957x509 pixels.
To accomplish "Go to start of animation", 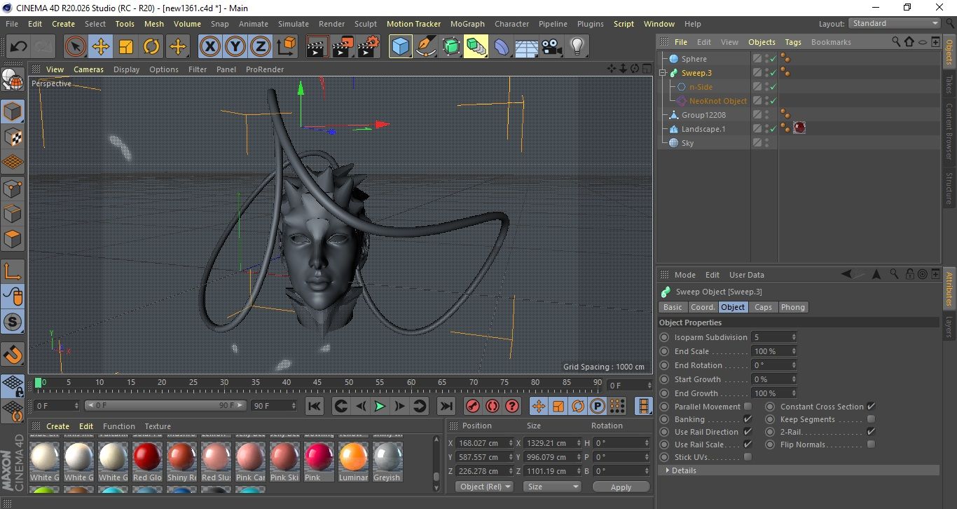I will [x=315, y=405].
